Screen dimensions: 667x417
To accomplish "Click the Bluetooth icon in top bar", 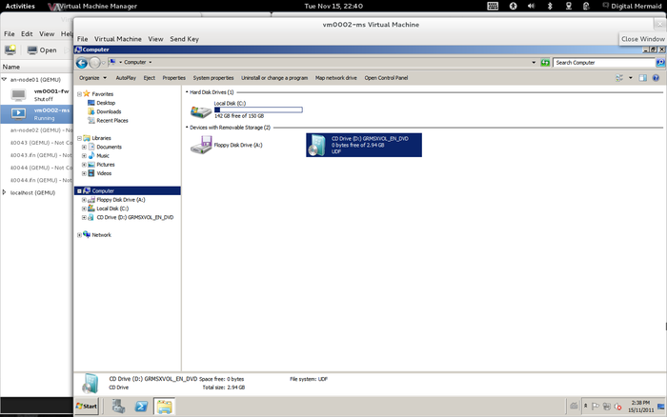I will (x=550, y=6).
